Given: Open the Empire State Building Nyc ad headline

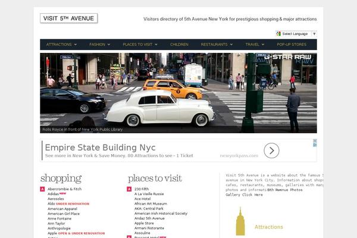Looking at the screenshot, I should click(100, 148).
